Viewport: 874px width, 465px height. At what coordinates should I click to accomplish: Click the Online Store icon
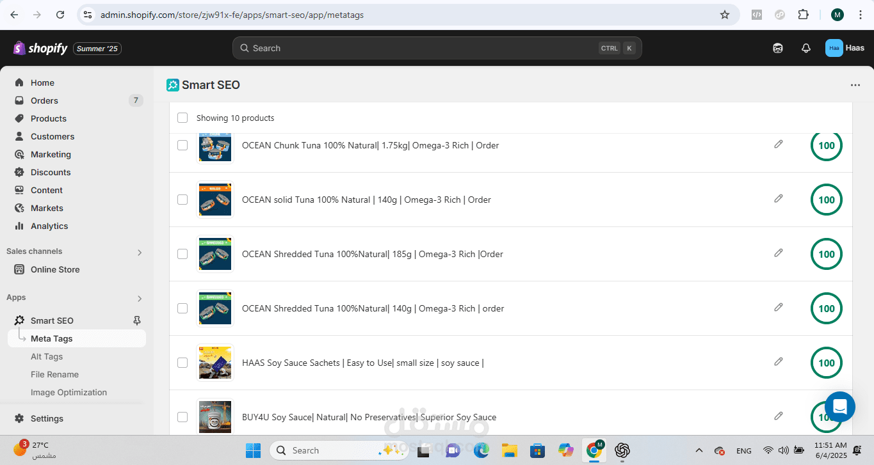tap(19, 269)
